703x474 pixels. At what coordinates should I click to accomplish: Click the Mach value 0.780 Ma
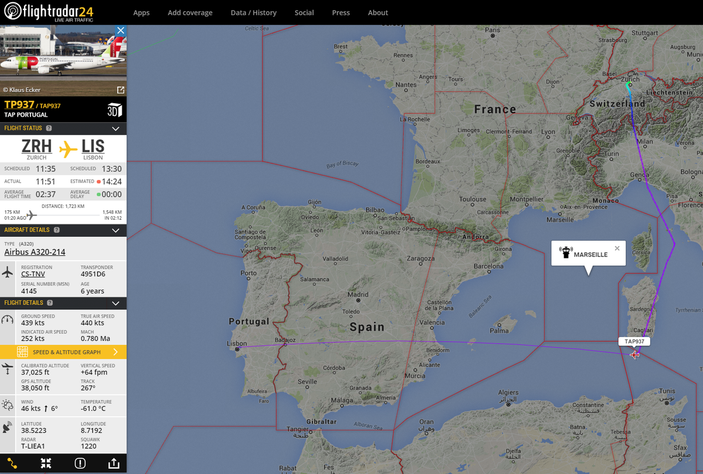point(95,338)
